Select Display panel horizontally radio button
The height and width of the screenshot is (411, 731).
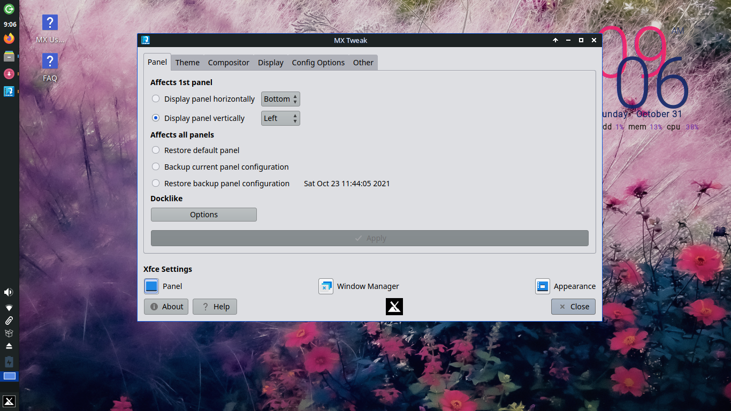(156, 98)
